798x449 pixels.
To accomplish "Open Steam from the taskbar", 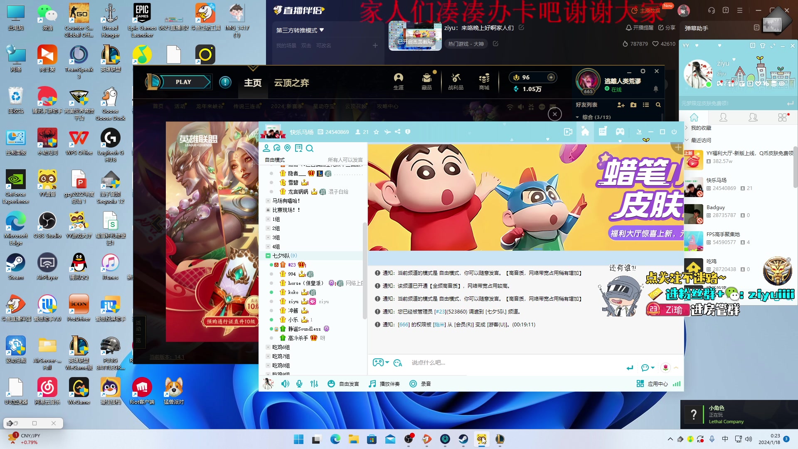I will point(463,439).
